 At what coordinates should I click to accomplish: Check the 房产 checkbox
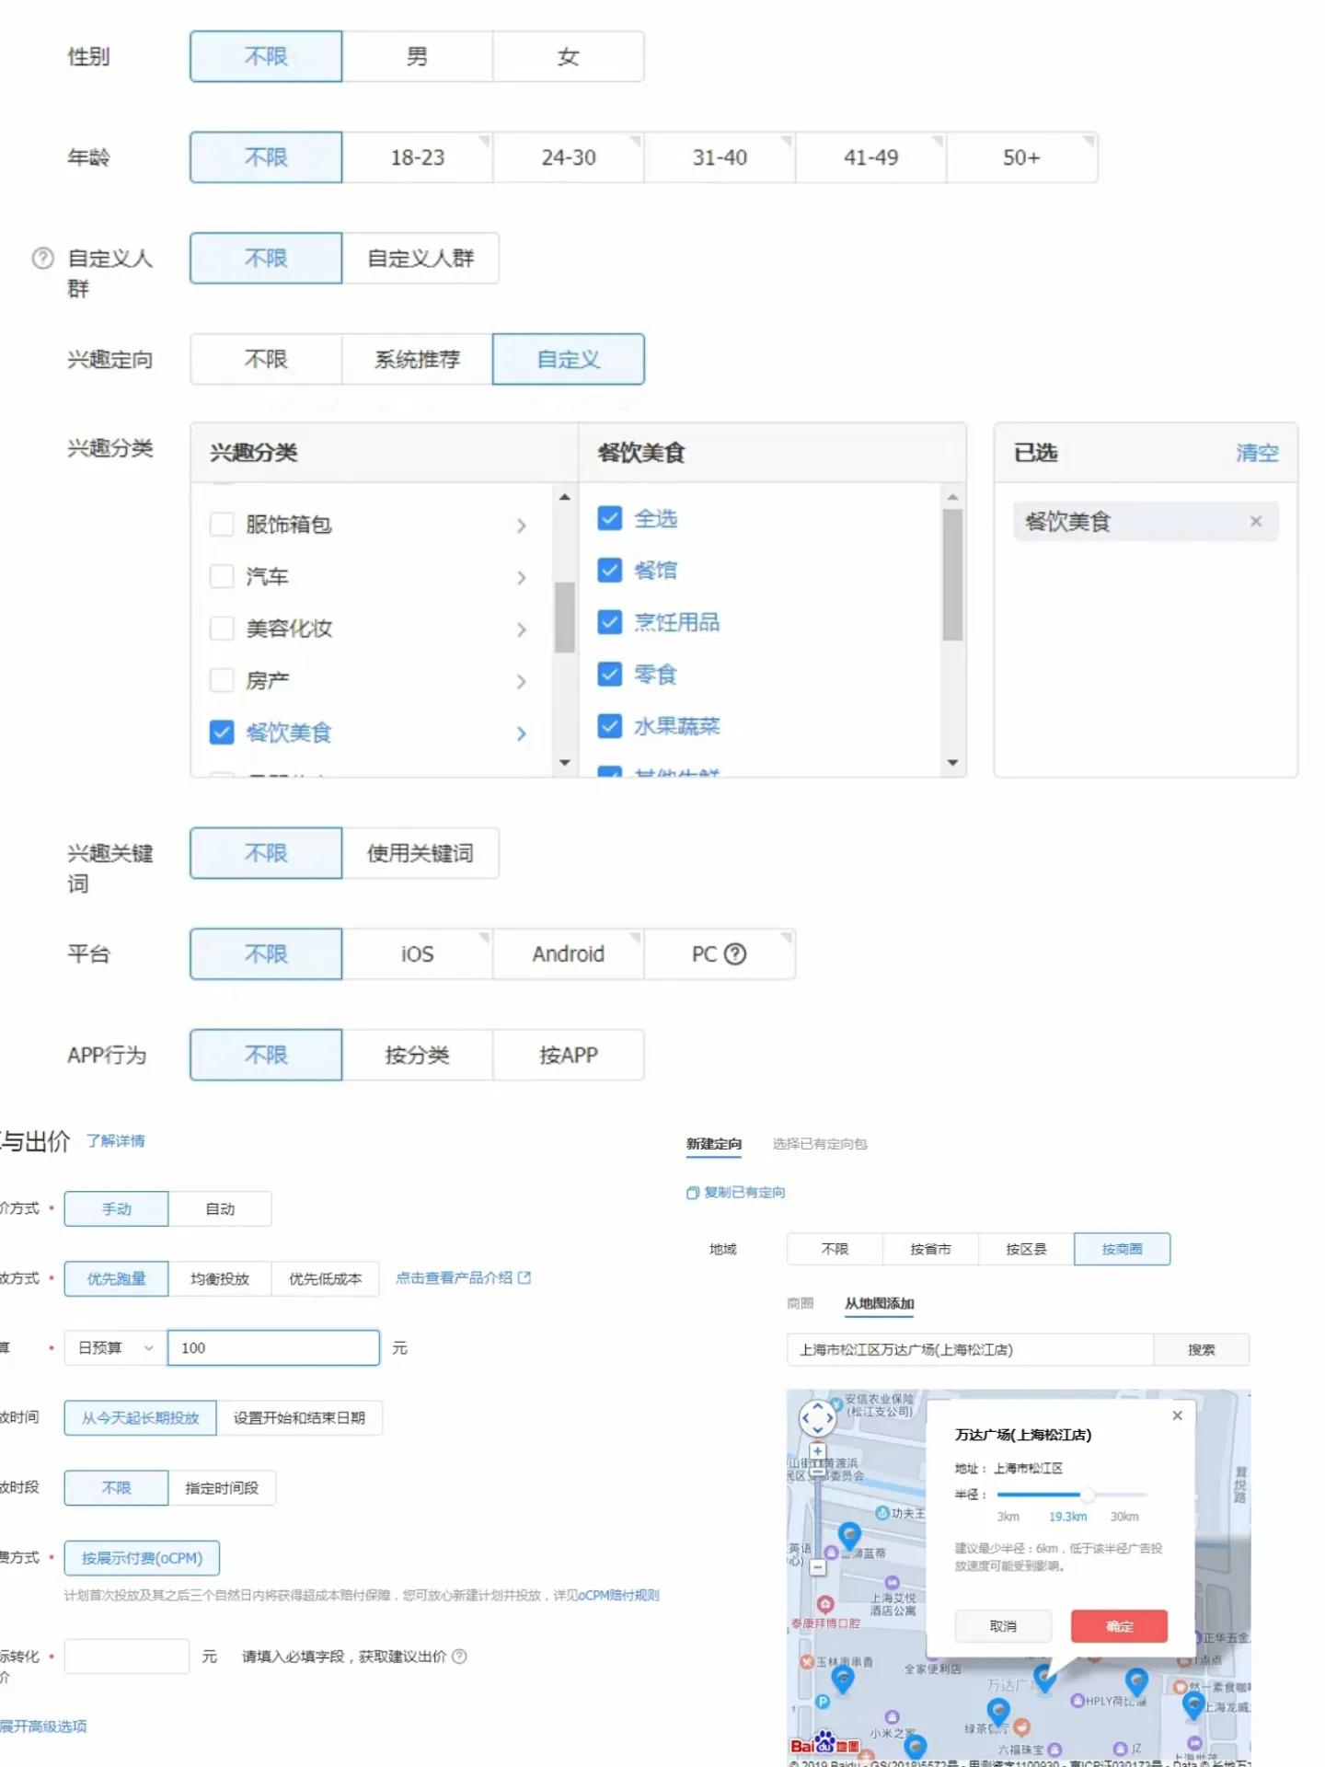coord(222,681)
